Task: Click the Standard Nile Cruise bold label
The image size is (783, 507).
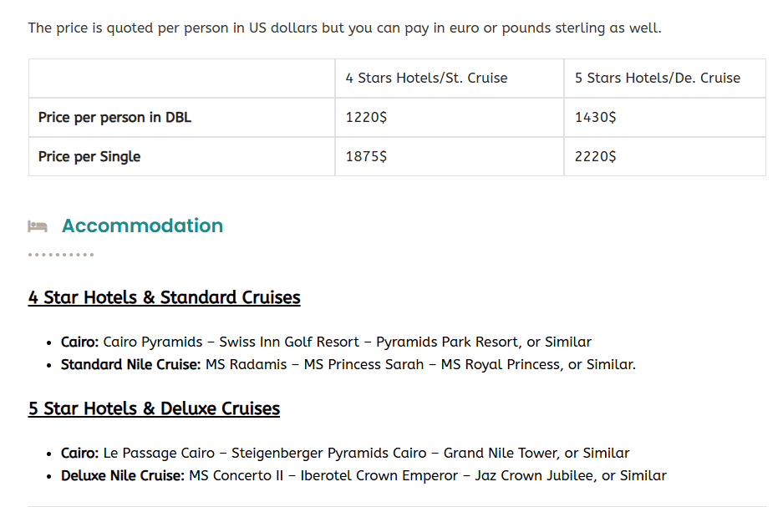Action: pos(130,365)
